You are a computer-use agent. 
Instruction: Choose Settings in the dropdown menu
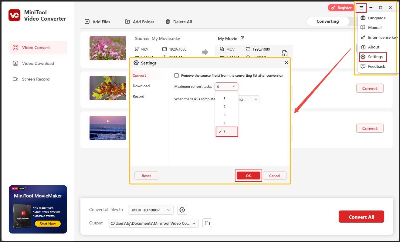click(373, 57)
